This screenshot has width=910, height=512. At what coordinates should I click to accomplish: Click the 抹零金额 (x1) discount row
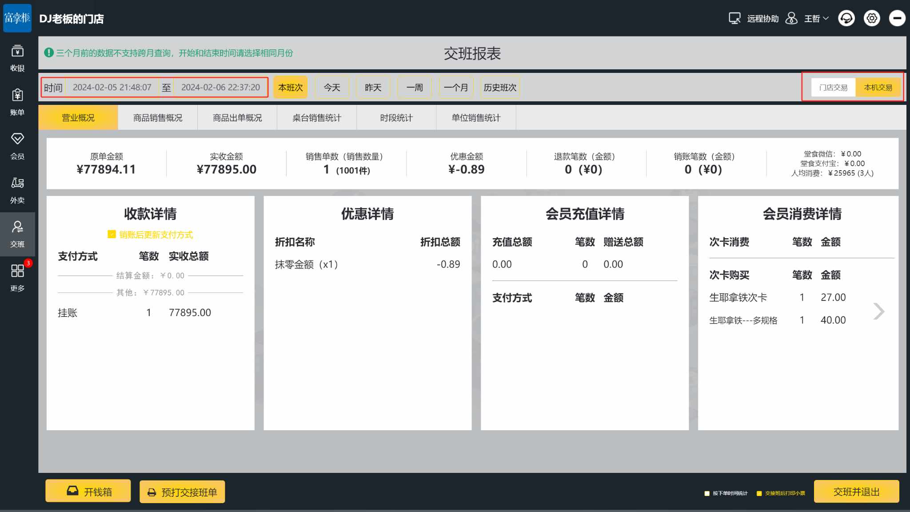367,264
